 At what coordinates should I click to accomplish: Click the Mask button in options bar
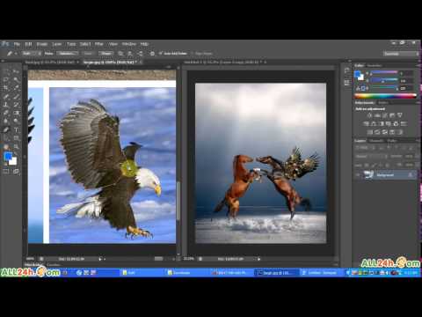[x=88, y=54]
